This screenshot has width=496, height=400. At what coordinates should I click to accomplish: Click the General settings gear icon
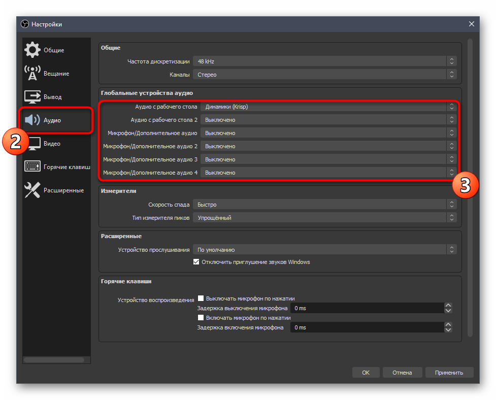[32, 50]
